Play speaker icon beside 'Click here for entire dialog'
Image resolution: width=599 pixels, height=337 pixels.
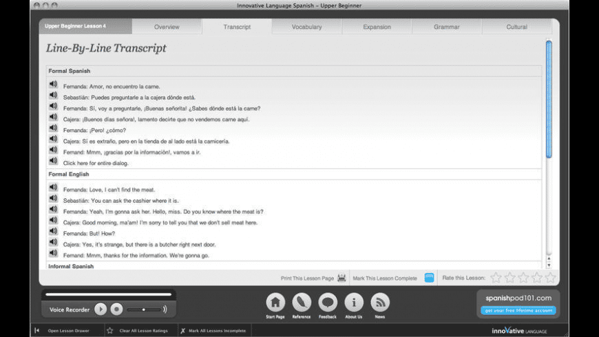pos(53,161)
